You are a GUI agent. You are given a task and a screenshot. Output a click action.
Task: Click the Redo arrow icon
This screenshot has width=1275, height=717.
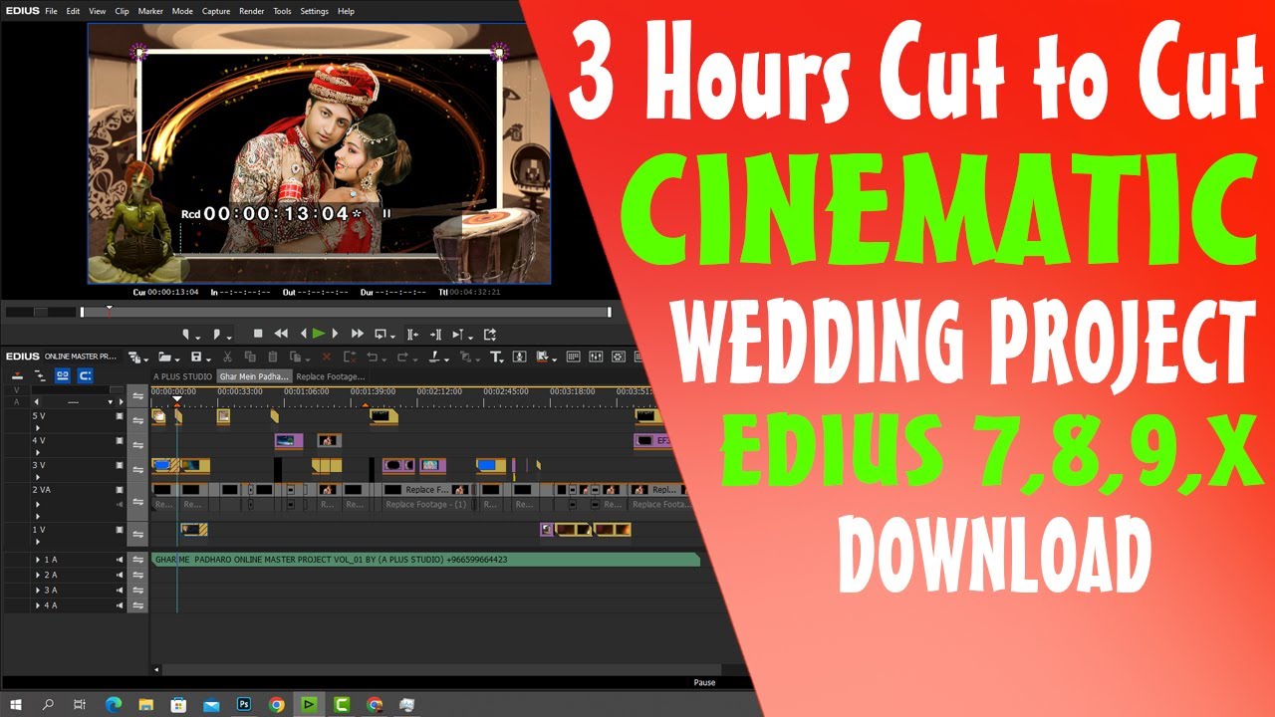[402, 357]
